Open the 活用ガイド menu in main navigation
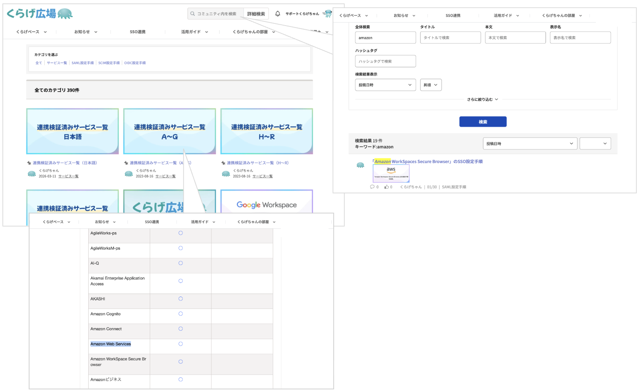Image resolution: width=641 pixels, height=392 pixels. (194, 32)
